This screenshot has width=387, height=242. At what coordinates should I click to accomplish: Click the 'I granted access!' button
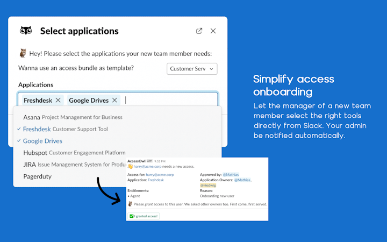click(x=144, y=216)
